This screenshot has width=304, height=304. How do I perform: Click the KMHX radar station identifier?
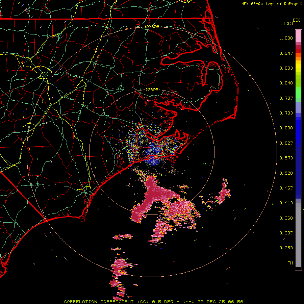click(x=189, y=302)
